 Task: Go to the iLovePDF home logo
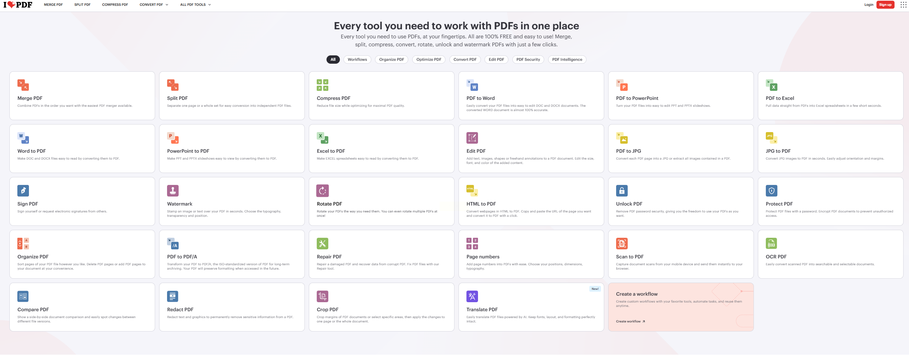point(18,5)
